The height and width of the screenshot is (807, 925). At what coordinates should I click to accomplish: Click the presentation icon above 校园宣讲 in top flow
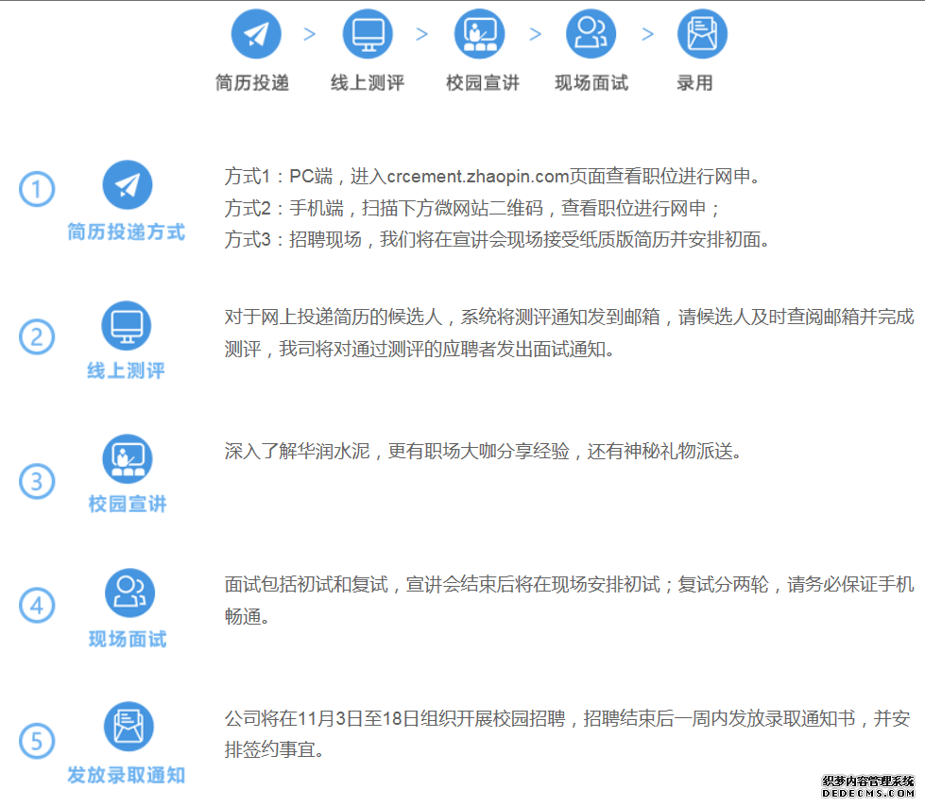click(x=480, y=34)
